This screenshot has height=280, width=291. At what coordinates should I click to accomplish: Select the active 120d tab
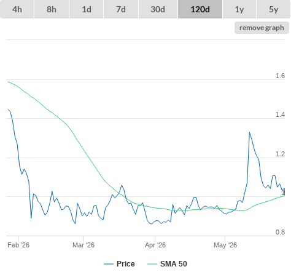[200, 9]
